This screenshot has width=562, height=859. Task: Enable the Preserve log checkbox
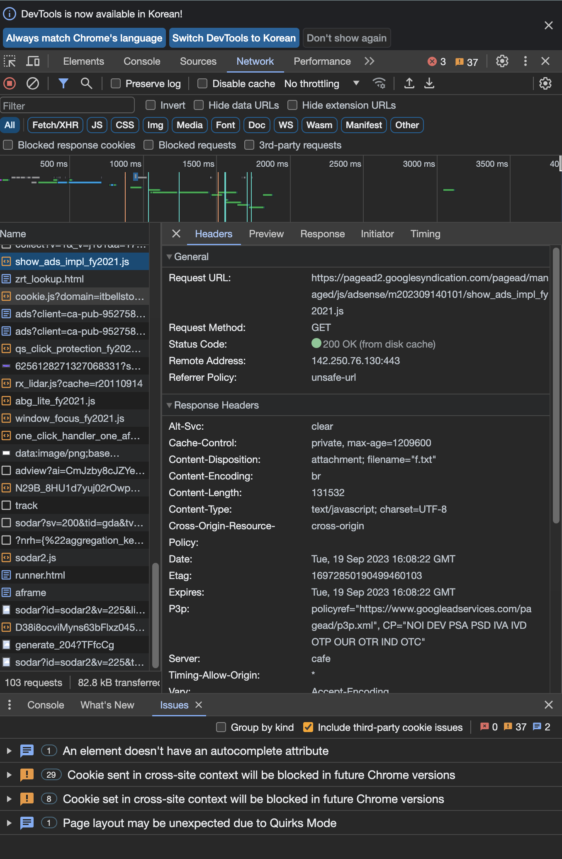tap(116, 83)
